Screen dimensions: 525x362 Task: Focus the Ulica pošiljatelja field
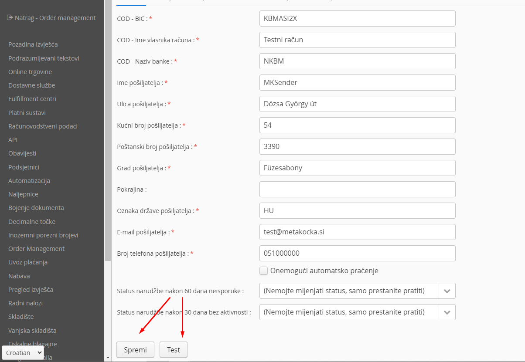tap(358, 104)
